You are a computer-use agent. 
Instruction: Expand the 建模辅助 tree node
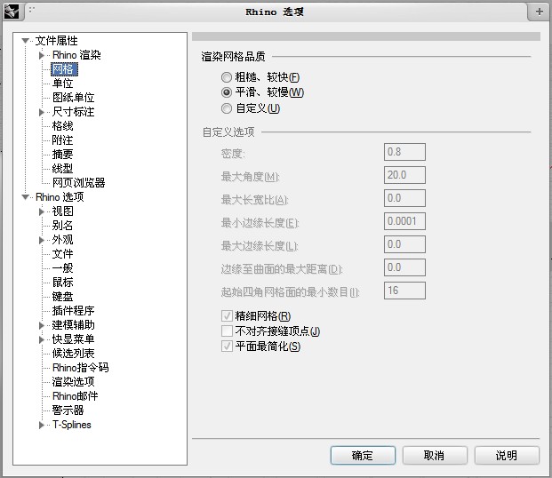[42, 325]
